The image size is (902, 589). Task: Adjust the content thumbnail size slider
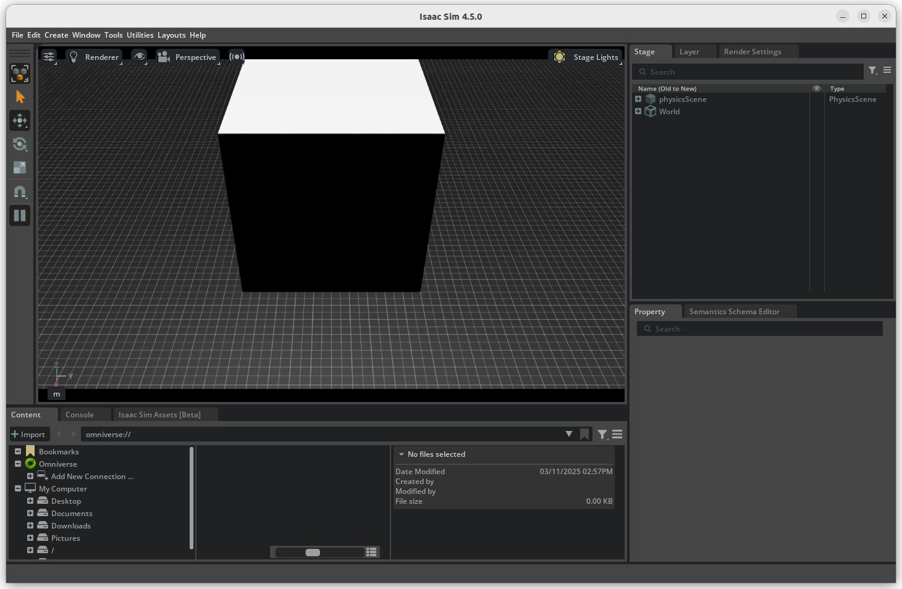pos(319,552)
